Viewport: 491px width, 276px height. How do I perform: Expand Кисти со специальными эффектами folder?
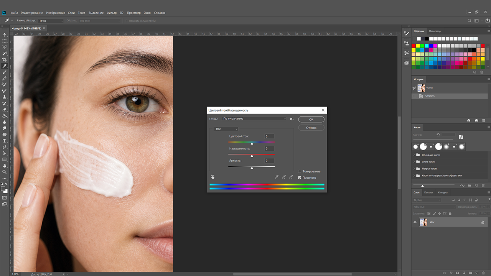(x=414, y=176)
